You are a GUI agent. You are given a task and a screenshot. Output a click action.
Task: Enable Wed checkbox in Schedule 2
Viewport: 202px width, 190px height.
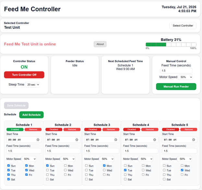click(x=65, y=170)
